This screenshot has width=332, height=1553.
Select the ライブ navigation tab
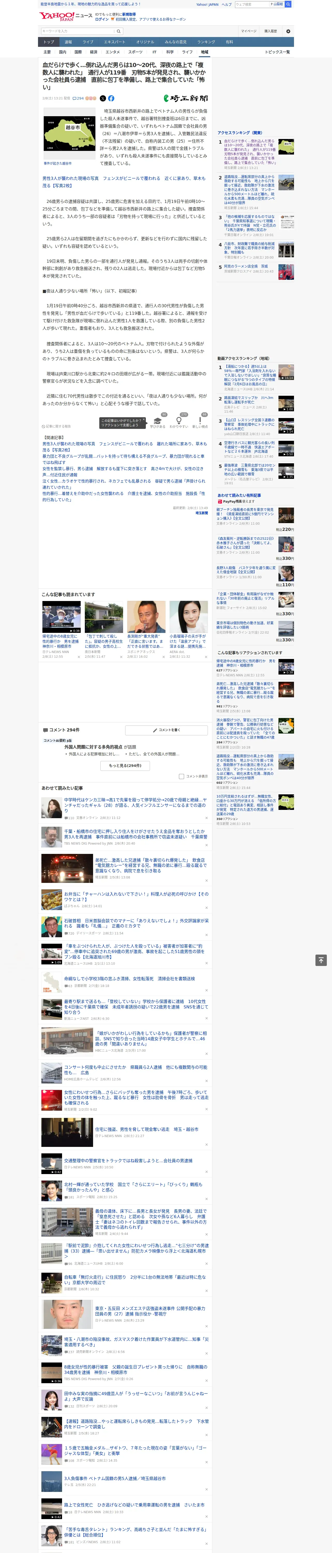(88, 42)
